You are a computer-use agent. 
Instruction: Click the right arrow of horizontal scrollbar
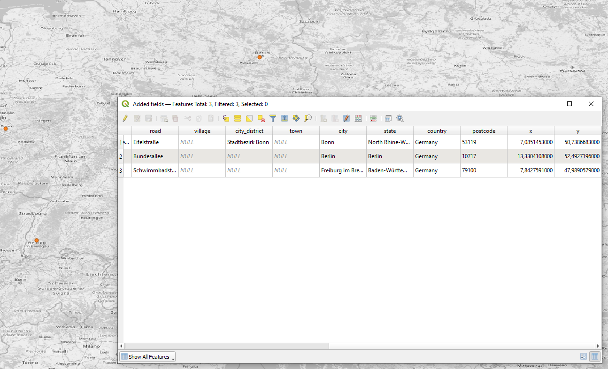coord(599,346)
